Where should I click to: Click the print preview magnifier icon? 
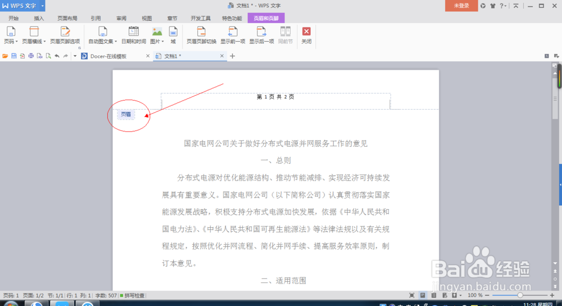[48, 56]
